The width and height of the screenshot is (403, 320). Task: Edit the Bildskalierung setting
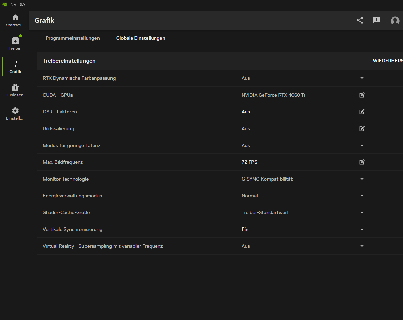tap(362, 128)
